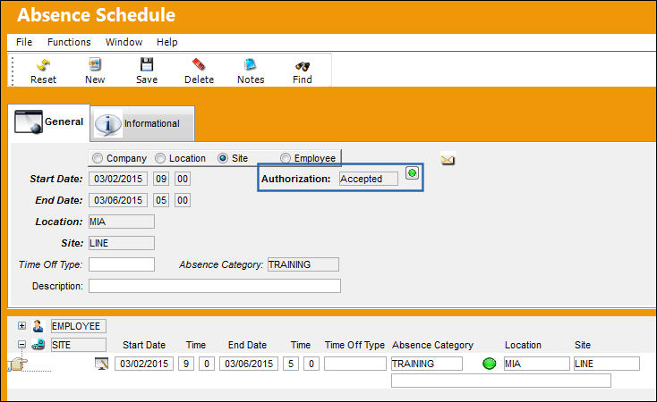Click the envelope mail icon

(448, 160)
